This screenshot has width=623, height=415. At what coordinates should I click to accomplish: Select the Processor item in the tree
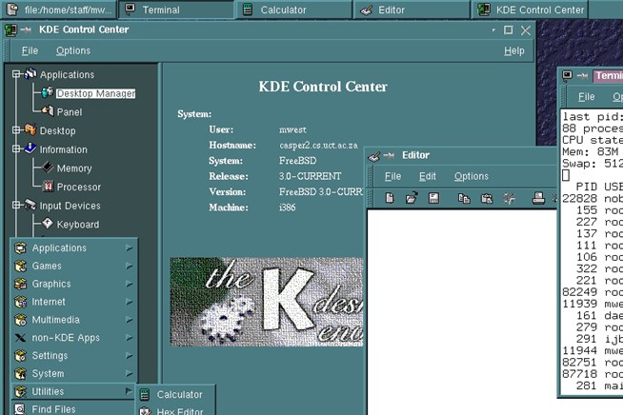pyautogui.click(x=78, y=188)
